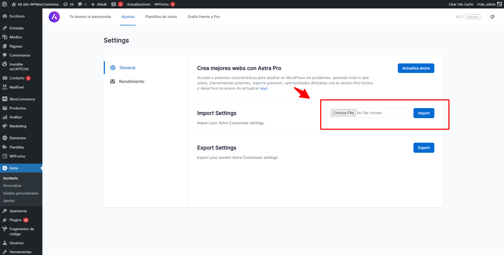This screenshot has height=255, width=504.
Task: Open MailPoet icon in sidebar
Action: tap(5, 87)
